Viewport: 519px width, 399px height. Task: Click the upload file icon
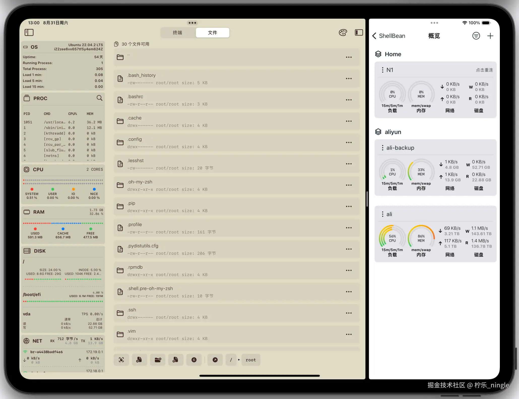point(176,360)
